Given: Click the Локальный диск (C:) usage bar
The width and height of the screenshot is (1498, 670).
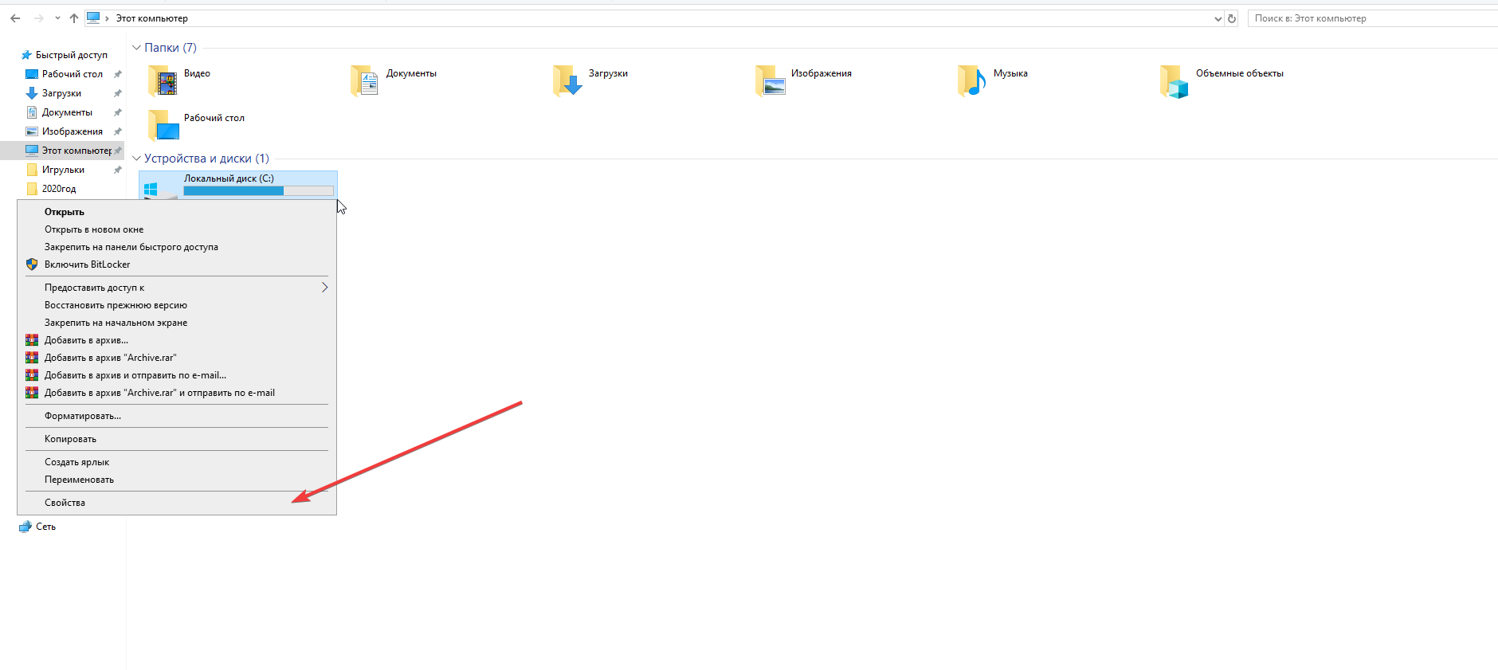Looking at the screenshot, I should point(258,191).
